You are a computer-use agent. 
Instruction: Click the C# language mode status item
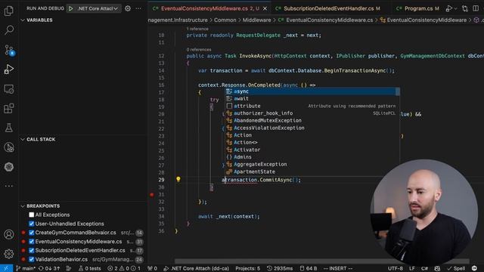pos(425,268)
